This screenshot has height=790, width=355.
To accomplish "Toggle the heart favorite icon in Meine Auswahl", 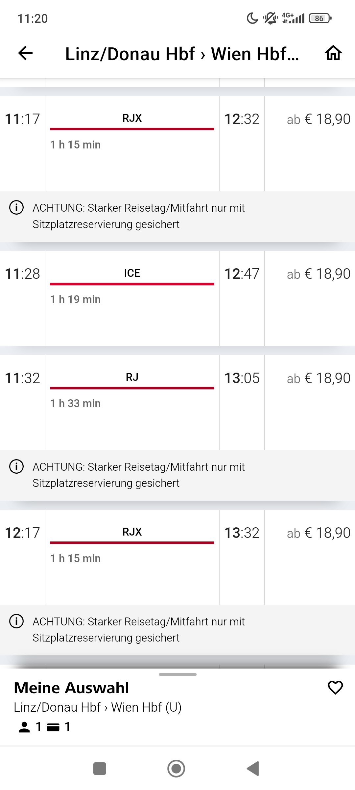I will click(x=335, y=687).
